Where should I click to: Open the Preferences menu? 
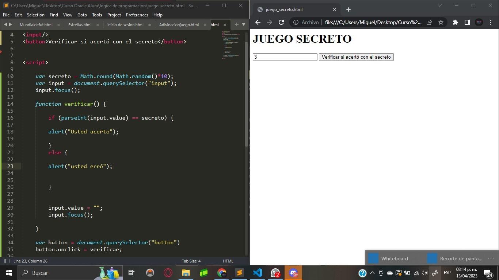pyautogui.click(x=137, y=15)
